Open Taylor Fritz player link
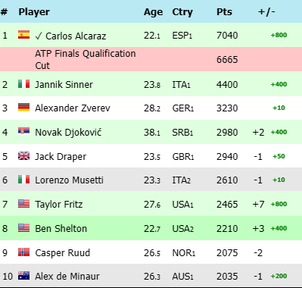 tap(59, 204)
